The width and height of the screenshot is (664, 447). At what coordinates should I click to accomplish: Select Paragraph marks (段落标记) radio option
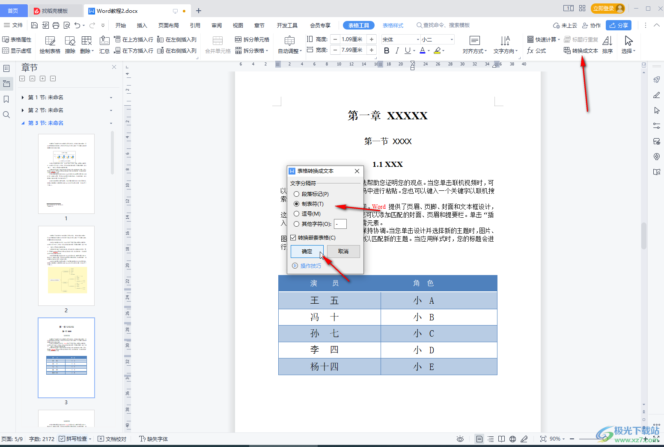click(311, 194)
